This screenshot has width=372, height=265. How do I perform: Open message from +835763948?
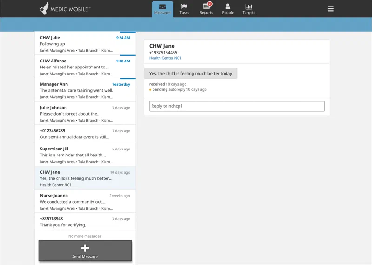point(85,222)
